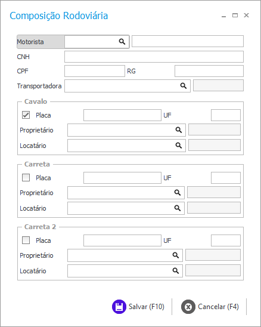Select the CPF text field
This screenshot has width=261, height=327.
pyautogui.click(x=95, y=71)
